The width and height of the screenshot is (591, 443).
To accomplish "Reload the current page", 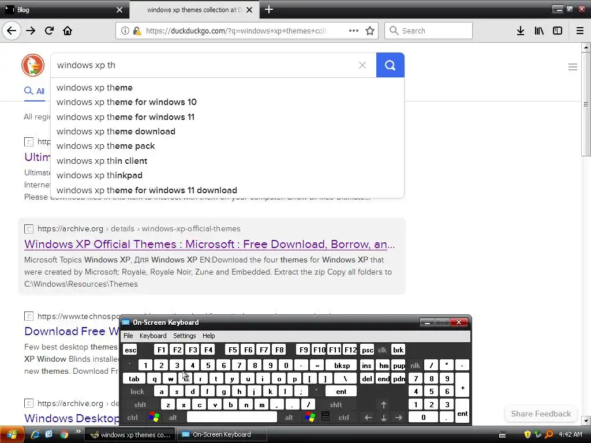I will [x=49, y=31].
